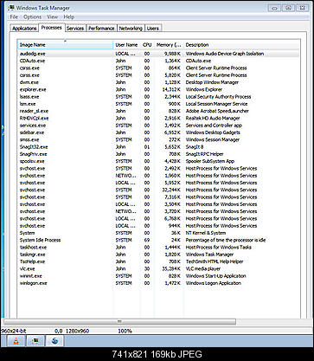
Task: Switch to the Processes tab
Action: (x=51, y=28)
